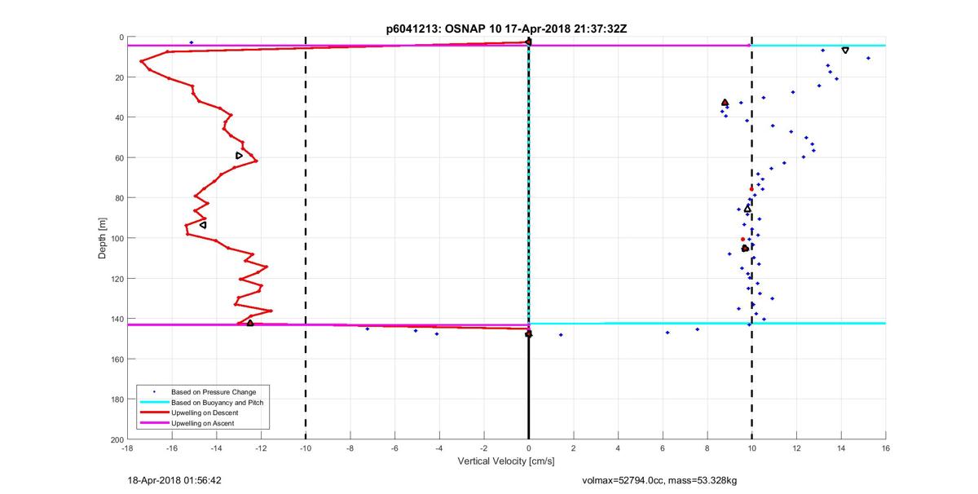Click depth-axis tick label '140'
This screenshot has width=978, height=494.
click(118, 319)
